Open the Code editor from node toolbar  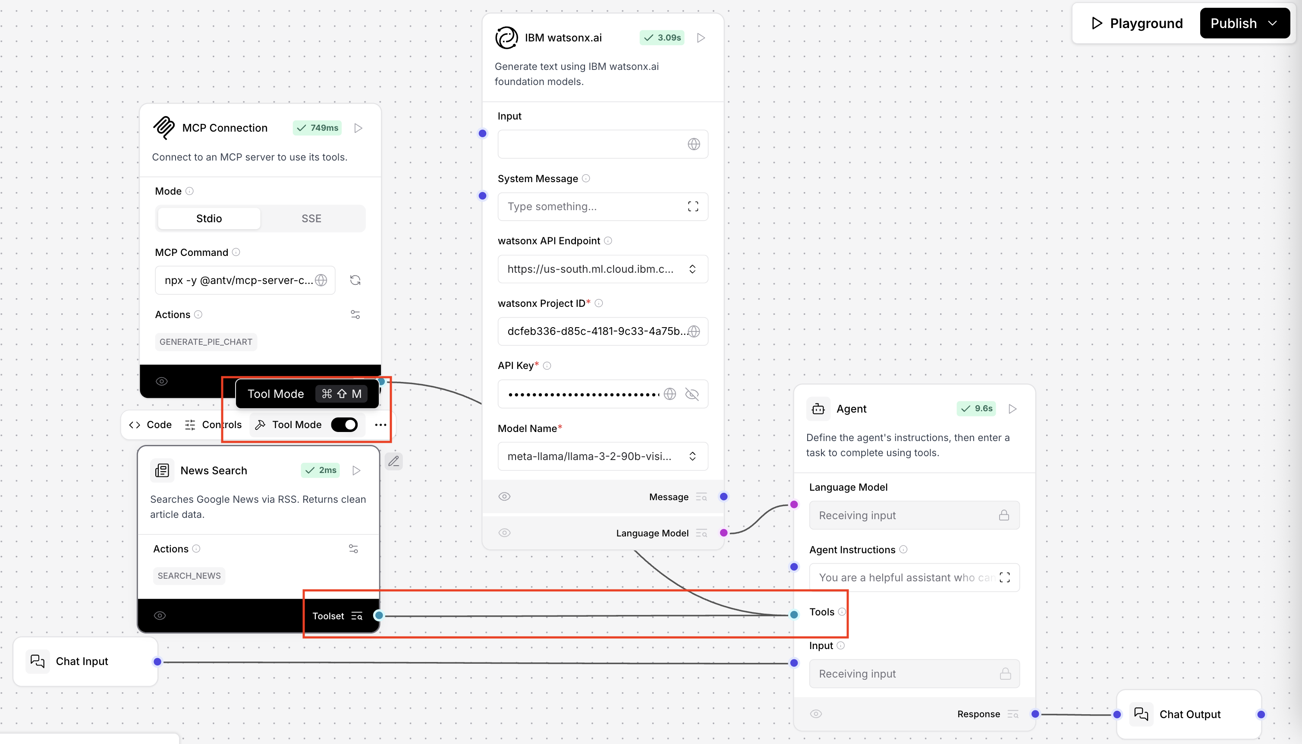tap(150, 425)
